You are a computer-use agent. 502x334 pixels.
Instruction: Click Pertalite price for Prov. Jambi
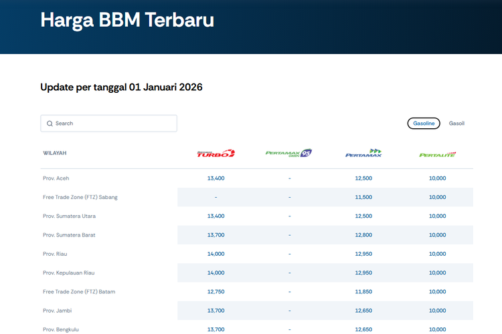(x=437, y=311)
